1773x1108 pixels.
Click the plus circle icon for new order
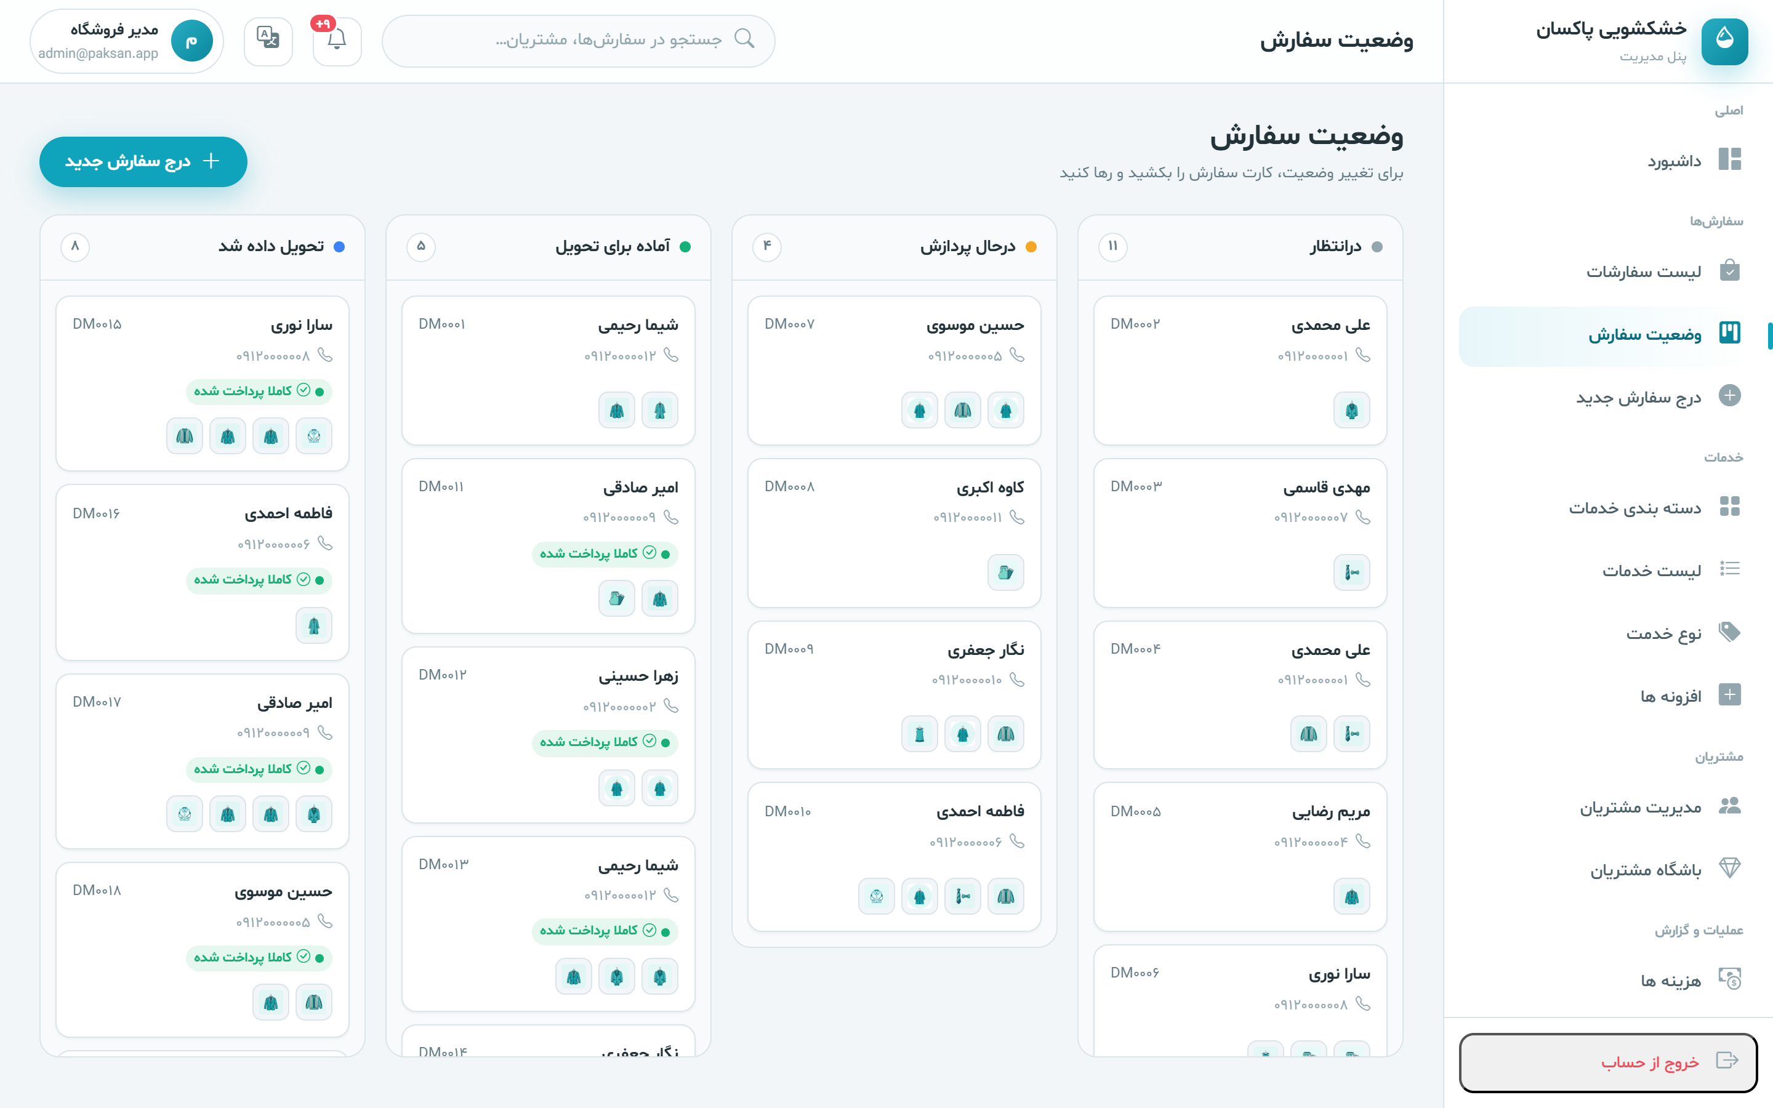[x=1729, y=396]
